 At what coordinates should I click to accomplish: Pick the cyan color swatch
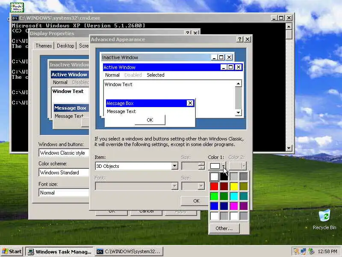(234, 196)
